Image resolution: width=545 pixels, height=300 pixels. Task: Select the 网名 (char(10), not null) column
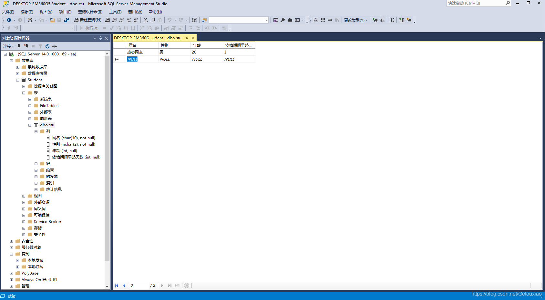(x=74, y=138)
